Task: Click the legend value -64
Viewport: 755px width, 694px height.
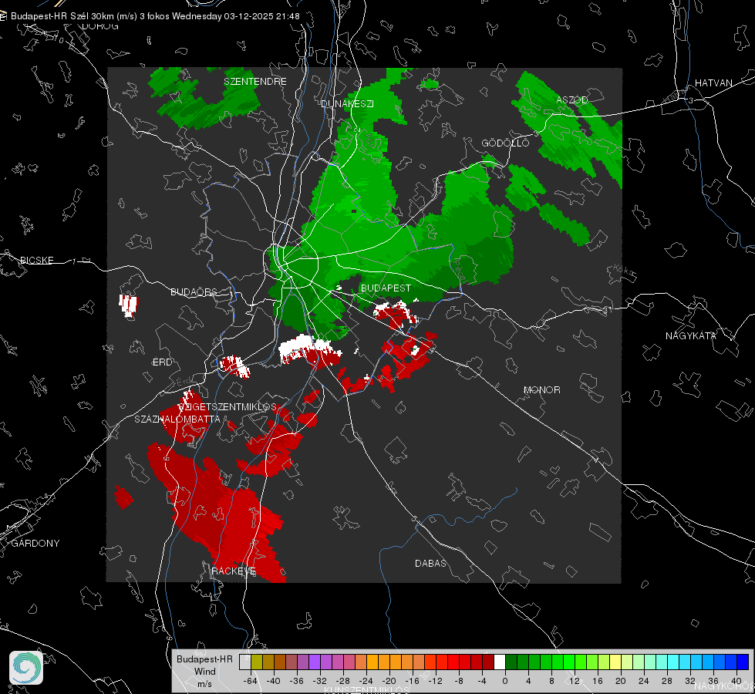Action: 251,681
